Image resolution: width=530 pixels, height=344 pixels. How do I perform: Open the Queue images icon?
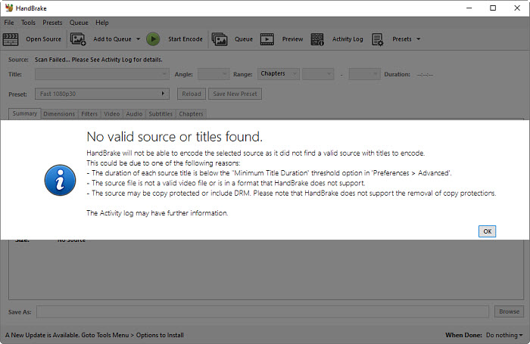tap(220, 39)
